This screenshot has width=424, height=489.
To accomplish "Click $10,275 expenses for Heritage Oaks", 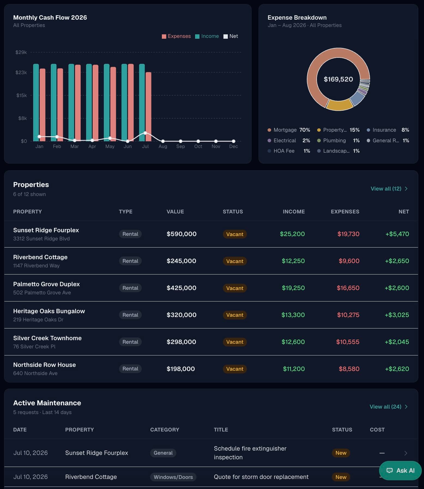I will [x=348, y=315].
